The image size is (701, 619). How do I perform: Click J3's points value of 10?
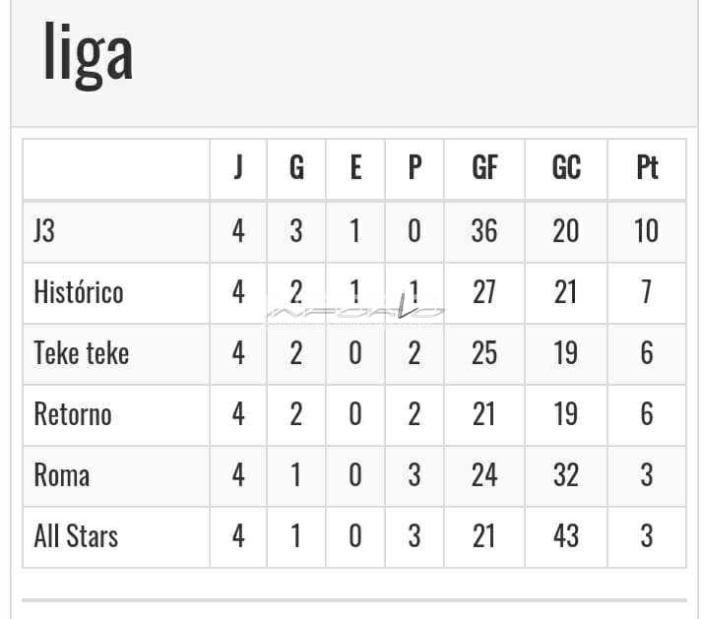pos(647,231)
